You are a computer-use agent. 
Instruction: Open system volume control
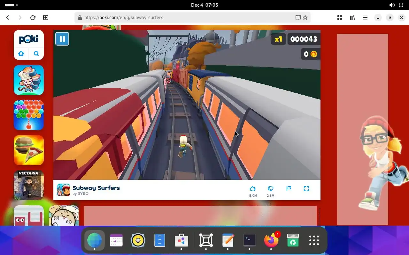[392, 5]
